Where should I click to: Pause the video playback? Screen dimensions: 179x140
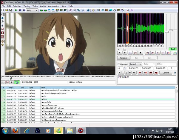(12, 82)
